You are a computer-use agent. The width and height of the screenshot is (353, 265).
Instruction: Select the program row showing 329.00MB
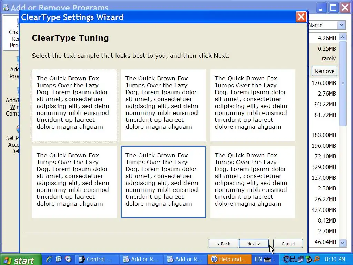click(324, 167)
